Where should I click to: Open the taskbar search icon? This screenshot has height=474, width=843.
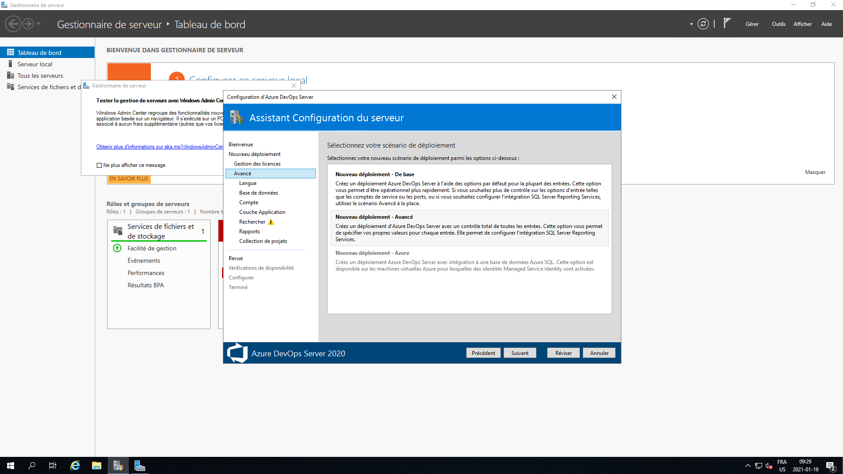coord(32,466)
